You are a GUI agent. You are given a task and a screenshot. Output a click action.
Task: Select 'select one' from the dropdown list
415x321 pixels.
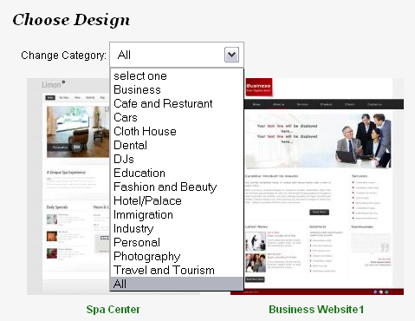pyautogui.click(x=177, y=76)
